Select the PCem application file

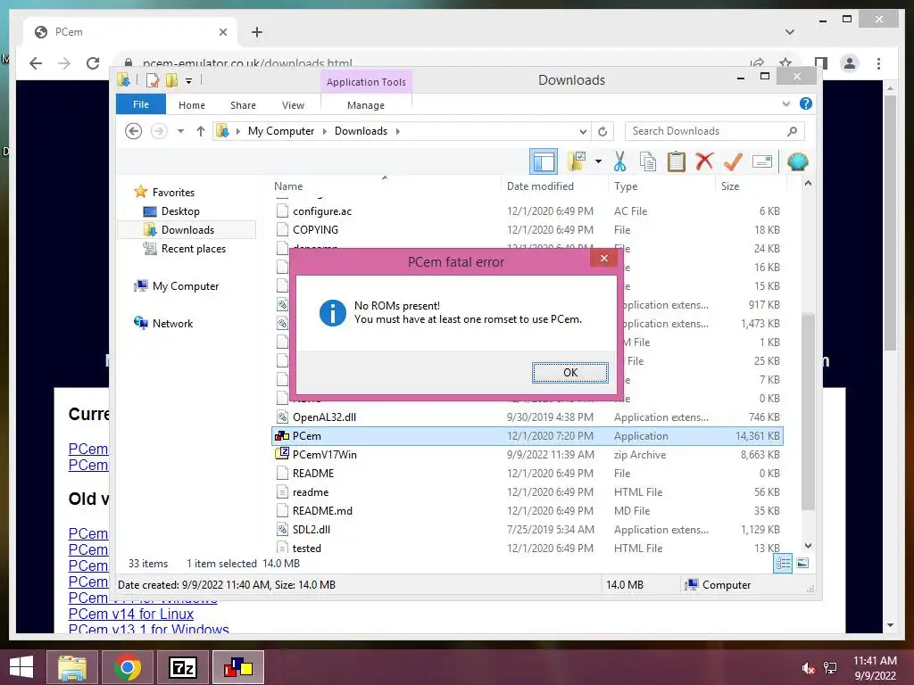(527, 435)
